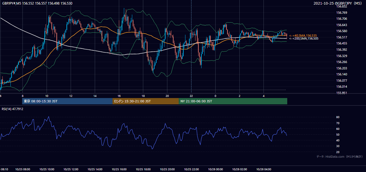Screen dimensions: 366x172
Task: Click hour marker 0 under the price chart
Action: [215, 96]
